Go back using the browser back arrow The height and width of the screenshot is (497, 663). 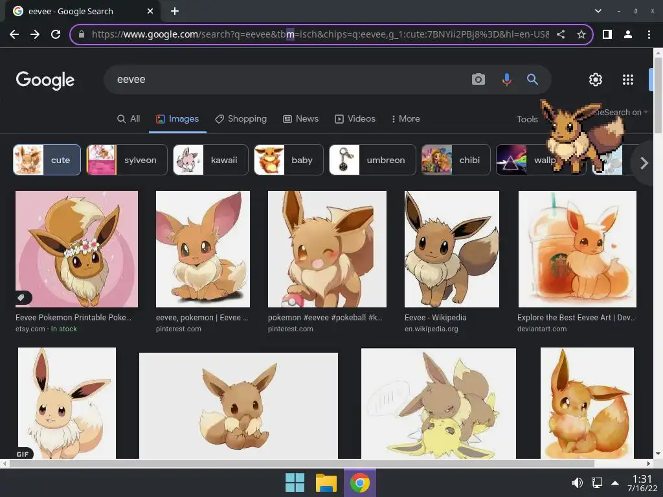[x=14, y=34]
